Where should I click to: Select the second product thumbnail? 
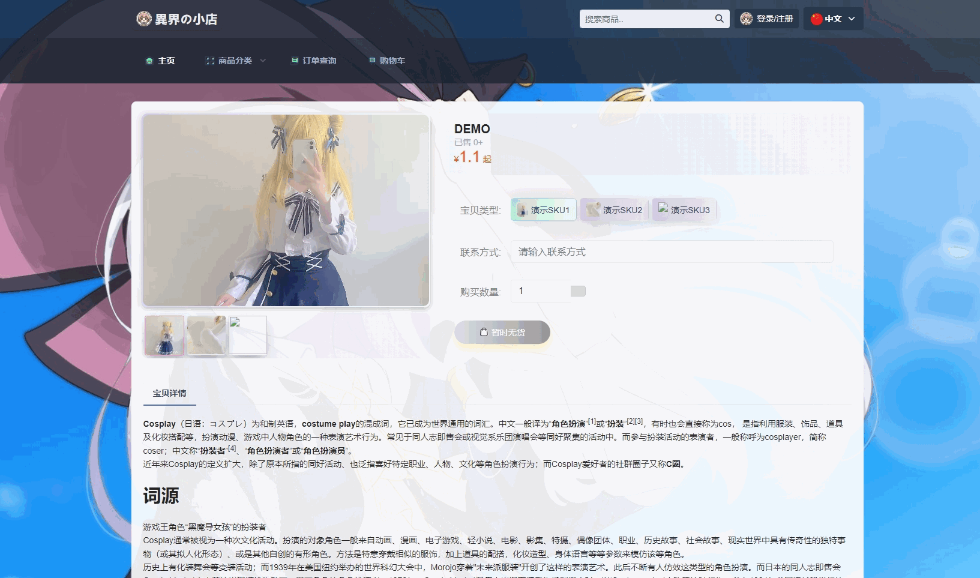pyautogui.click(x=206, y=335)
